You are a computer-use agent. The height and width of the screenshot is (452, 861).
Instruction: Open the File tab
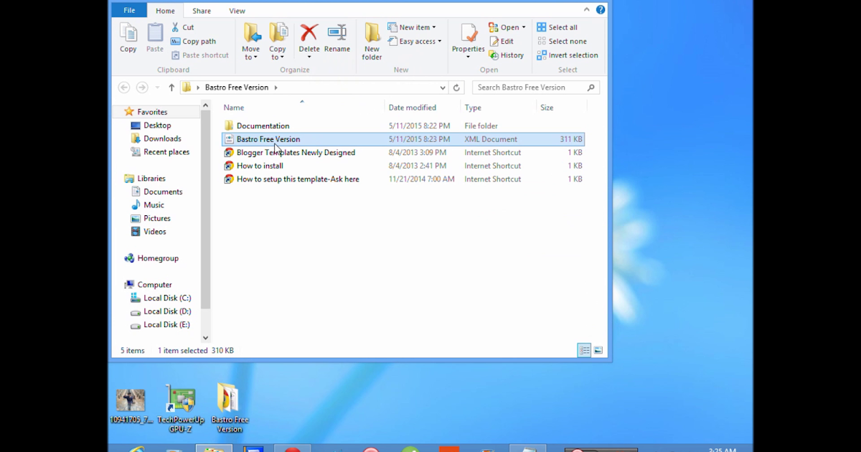(x=129, y=11)
